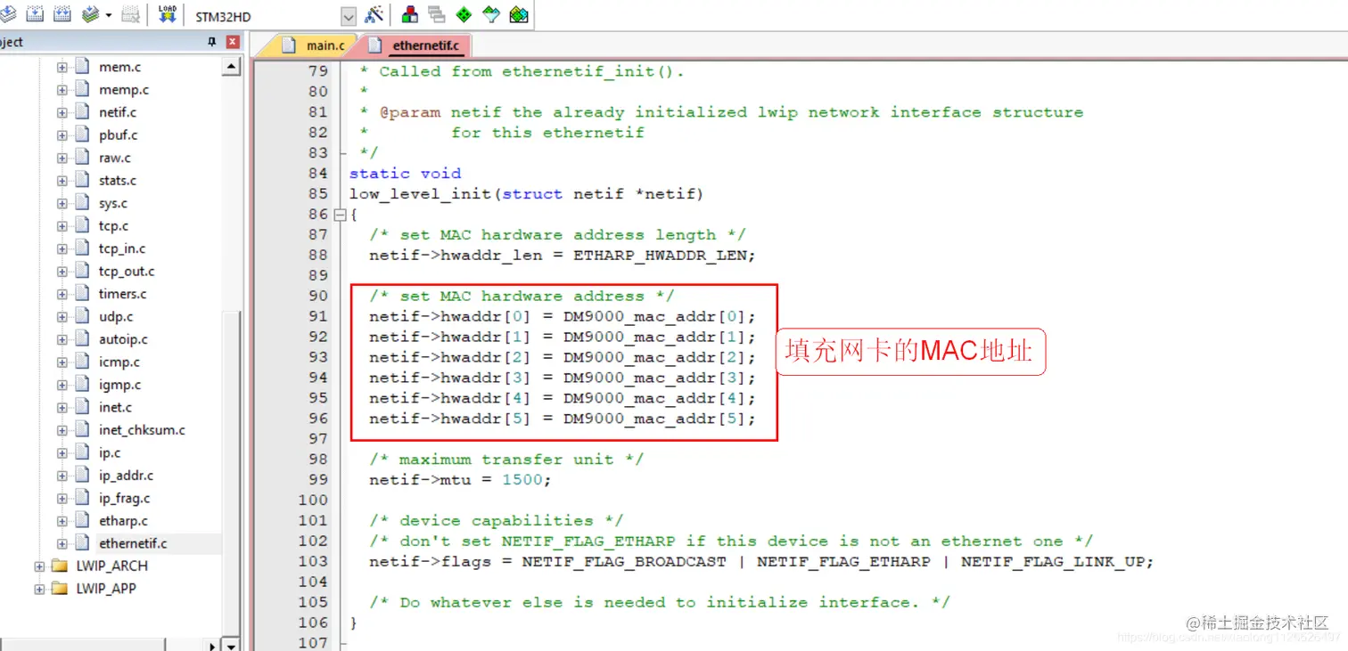The width and height of the screenshot is (1348, 651).
Task: Open the STM32HD target selection dropdown
Action: (x=348, y=16)
